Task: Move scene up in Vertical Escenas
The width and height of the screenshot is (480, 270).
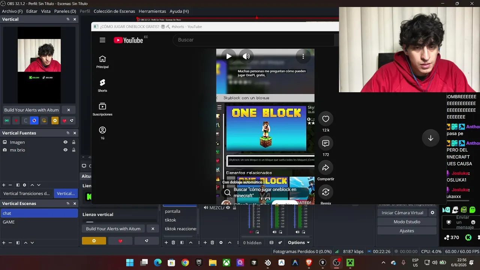Action: (x=25, y=243)
